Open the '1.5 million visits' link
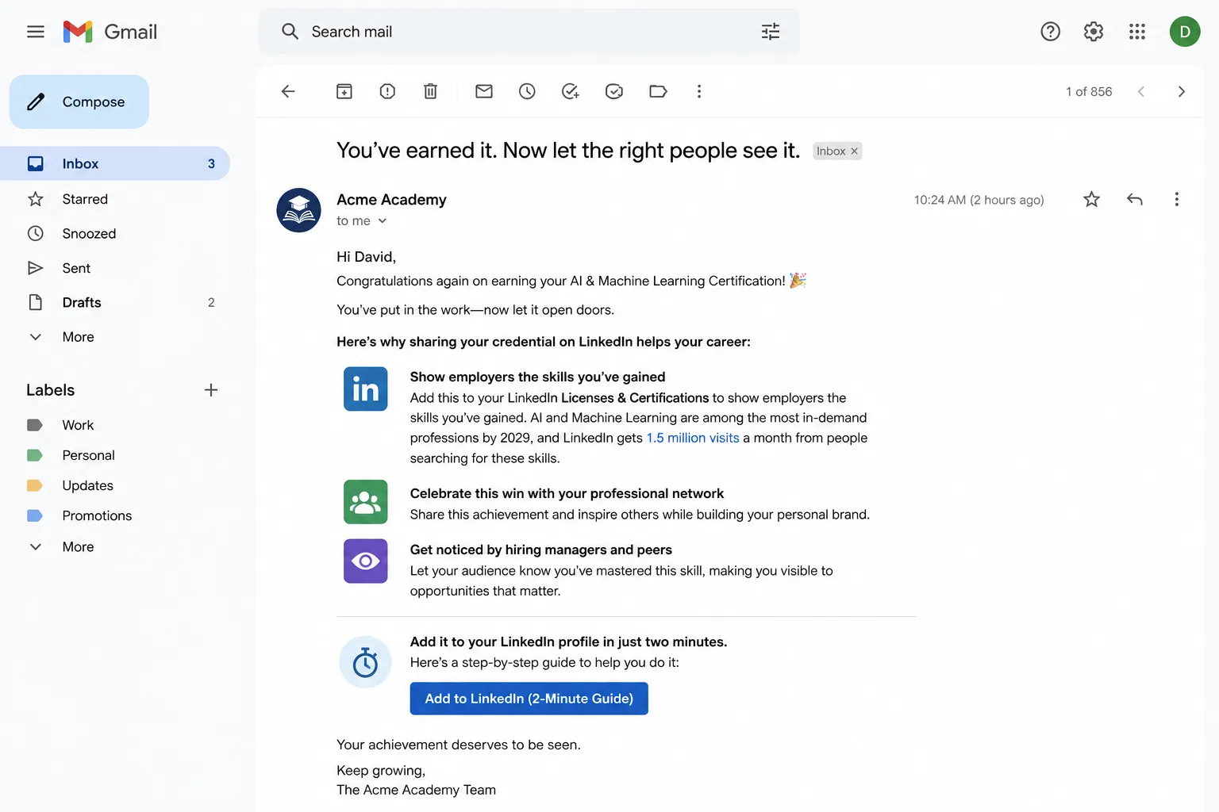Screen dimensions: 1219x812 pyautogui.click(x=693, y=438)
